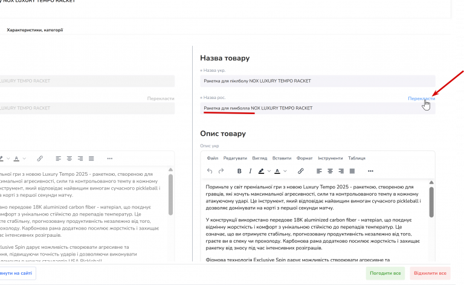Edit the Назва укр. field on right

(x=318, y=81)
